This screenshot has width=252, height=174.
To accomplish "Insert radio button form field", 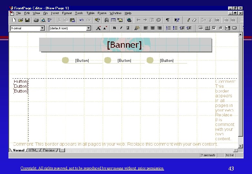I will 221,28.
